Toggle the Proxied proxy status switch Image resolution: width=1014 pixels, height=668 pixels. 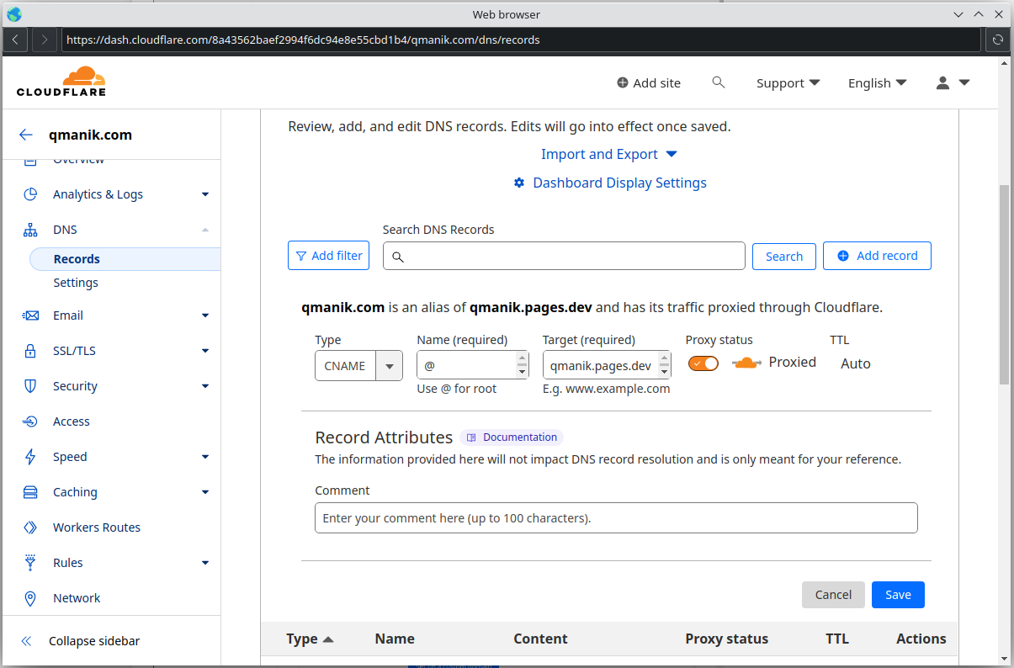(x=703, y=363)
